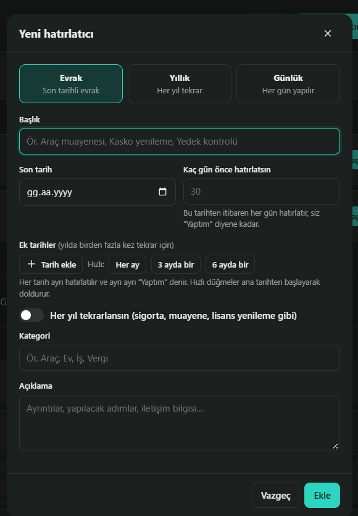Image resolution: width=358 pixels, height=516 pixels.
Task: Choose the 6 ayda bir quick option
Action: point(230,264)
